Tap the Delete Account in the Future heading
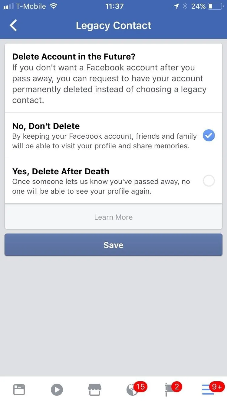Image resolution: width=227 pixels, height=403 pixels. point(74,56)
